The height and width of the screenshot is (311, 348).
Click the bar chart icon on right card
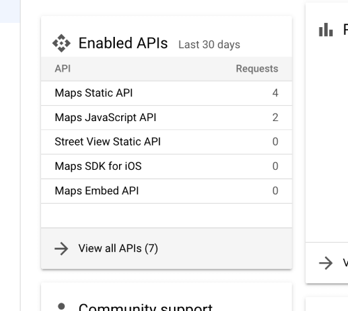pos(326,30)
